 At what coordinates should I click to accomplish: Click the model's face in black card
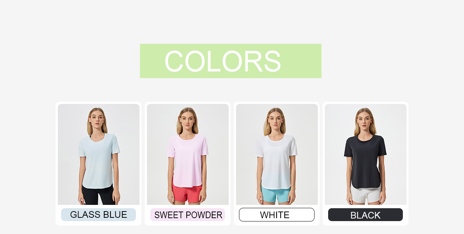[365, 118]
